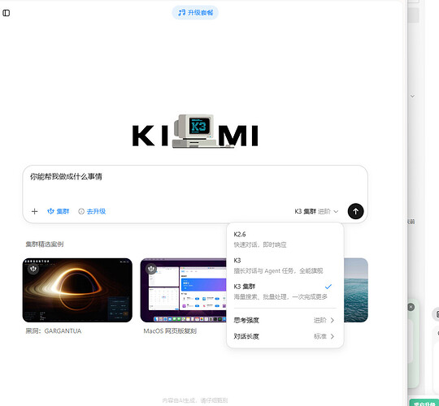Image resolution: width=439 pixels, height=406 pixels.
Task: Open the K3 集群 model selector dropdown
Action: point(316,211)
